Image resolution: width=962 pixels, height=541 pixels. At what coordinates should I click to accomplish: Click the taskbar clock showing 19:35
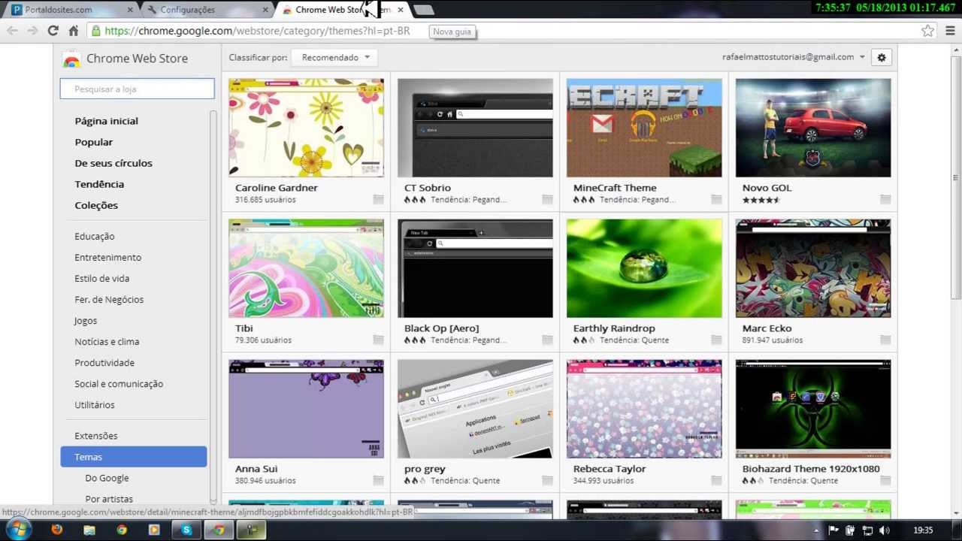tap(923, 530)
